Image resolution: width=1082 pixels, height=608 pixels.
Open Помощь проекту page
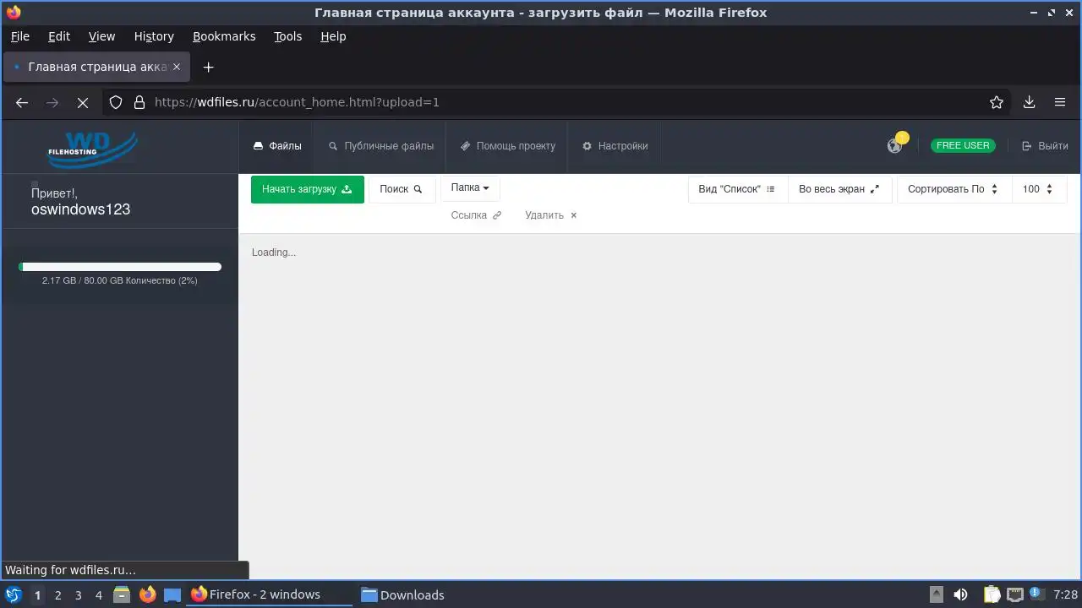tap(508, 146)
